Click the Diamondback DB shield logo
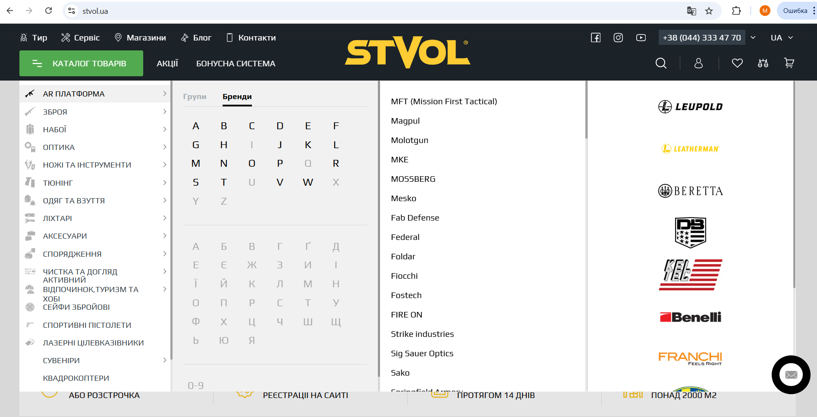Viewport: 817px width, 417px height. [691, 233]
